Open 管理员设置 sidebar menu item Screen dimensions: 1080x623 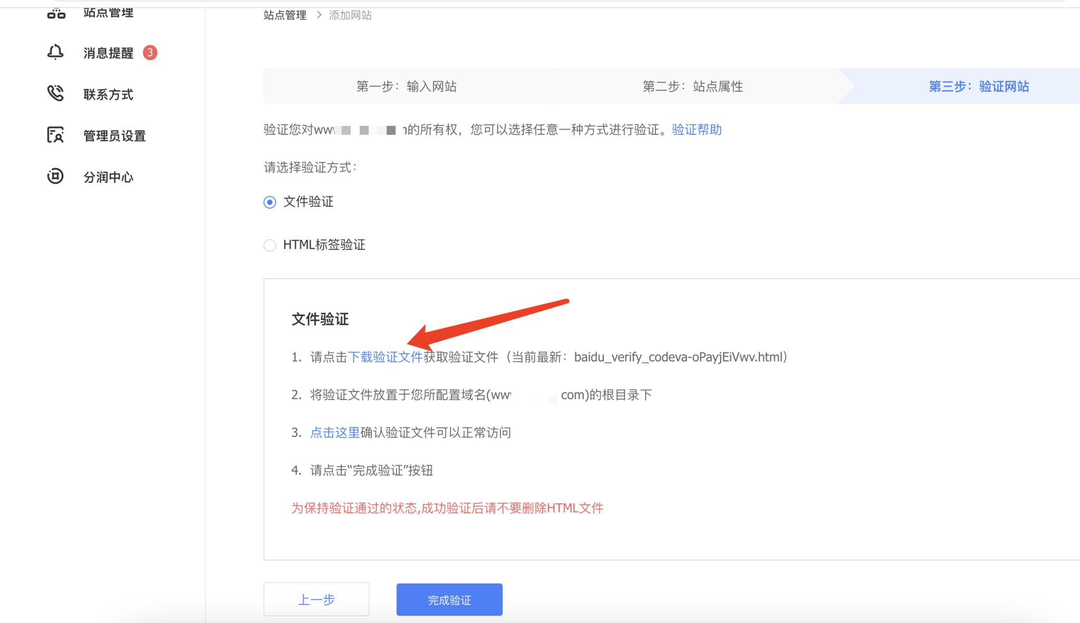point(114,136)
